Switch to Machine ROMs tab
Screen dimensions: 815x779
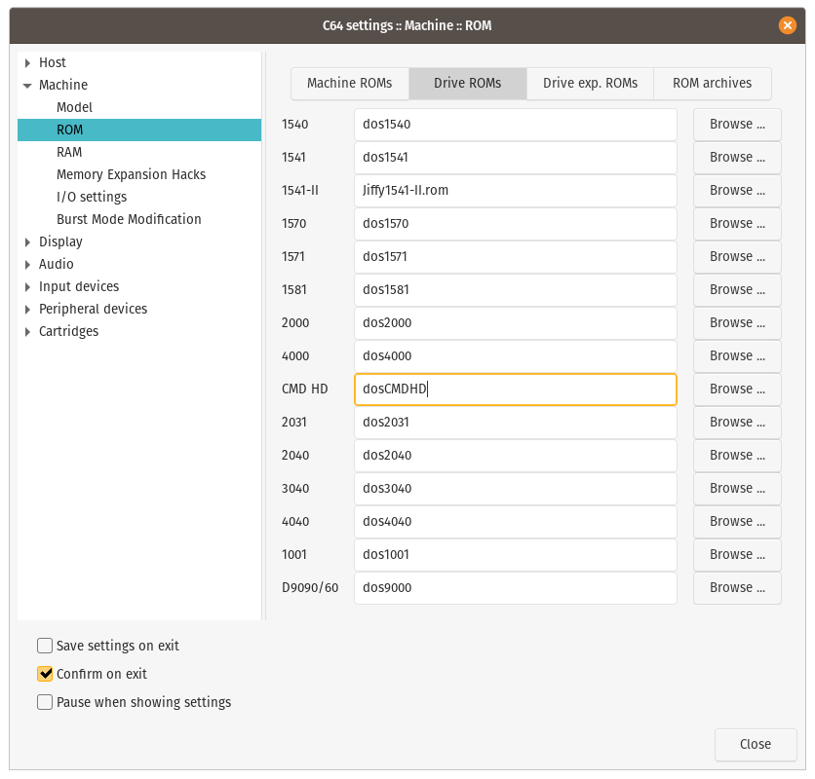[350, 83]
